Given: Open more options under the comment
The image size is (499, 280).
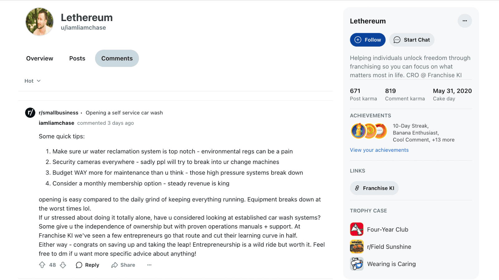Looking at the screenshot, I should point(149,265).
